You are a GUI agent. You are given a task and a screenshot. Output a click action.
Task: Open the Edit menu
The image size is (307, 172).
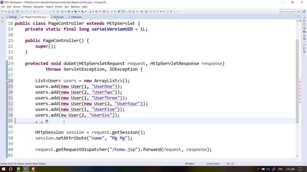coord(9,7)
